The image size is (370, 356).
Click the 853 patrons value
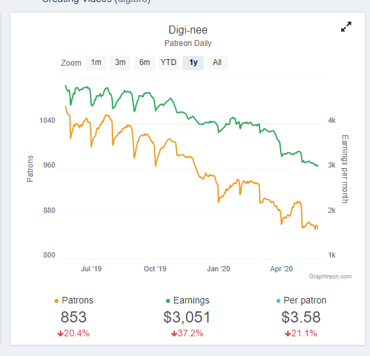[x=74, y=317]
